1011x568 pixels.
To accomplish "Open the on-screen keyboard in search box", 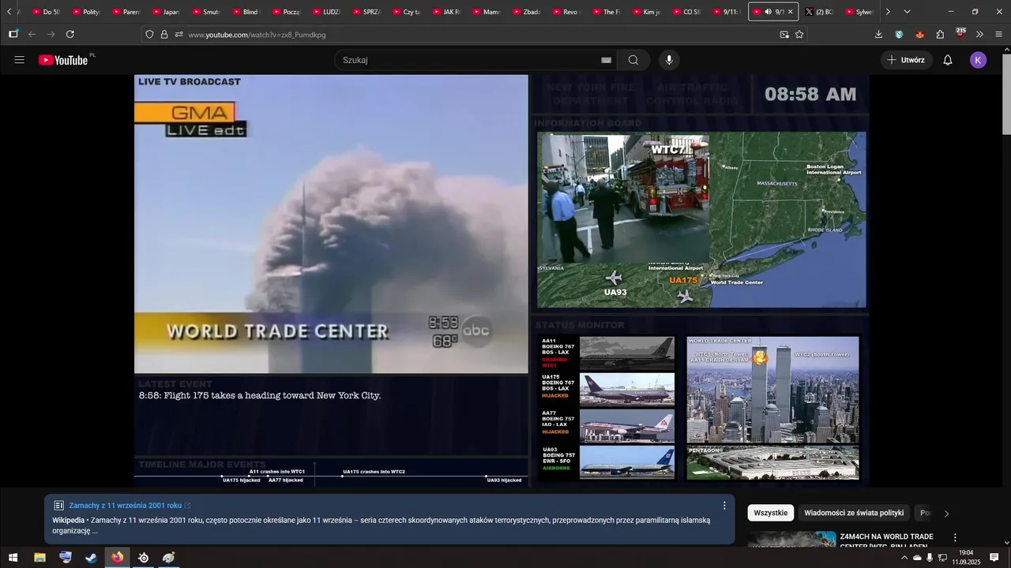I will tap(606, 60).
